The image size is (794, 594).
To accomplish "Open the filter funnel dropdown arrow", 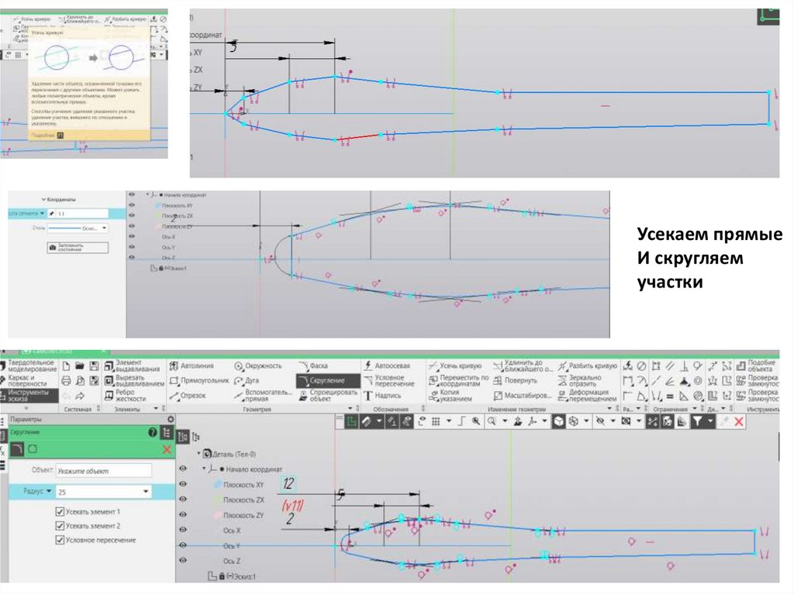I will pyautogui.click(x=710, y=421).
